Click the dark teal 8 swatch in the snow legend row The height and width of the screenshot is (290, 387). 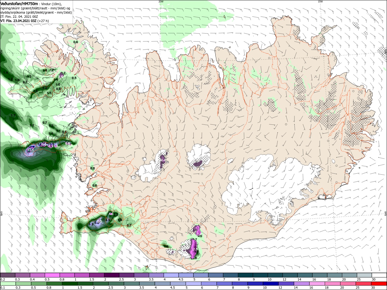point(246,275)
